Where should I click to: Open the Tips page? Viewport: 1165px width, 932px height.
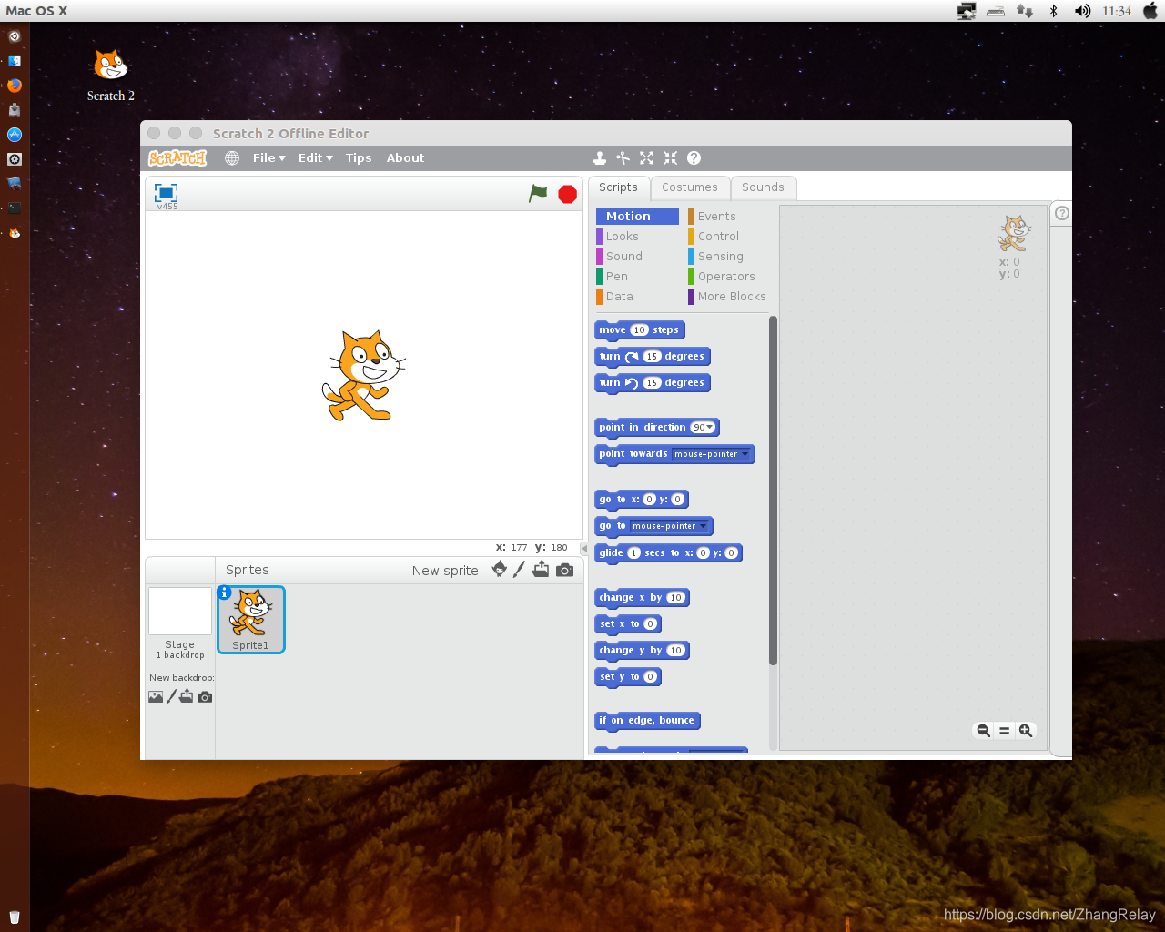(x=359, y=157)
